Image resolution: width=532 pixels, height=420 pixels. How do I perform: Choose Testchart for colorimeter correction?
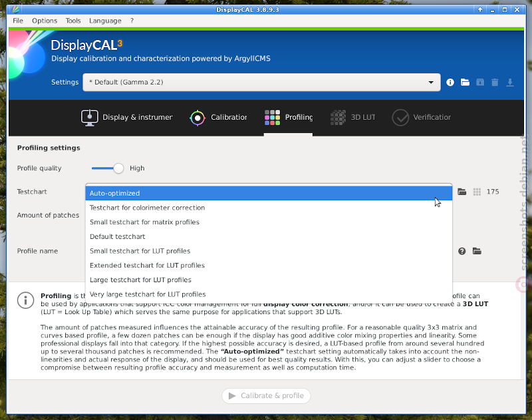click(x=269, y=208)
